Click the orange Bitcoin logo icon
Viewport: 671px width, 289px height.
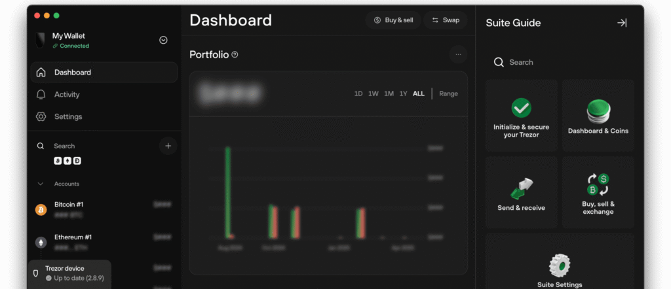[41, 210]
